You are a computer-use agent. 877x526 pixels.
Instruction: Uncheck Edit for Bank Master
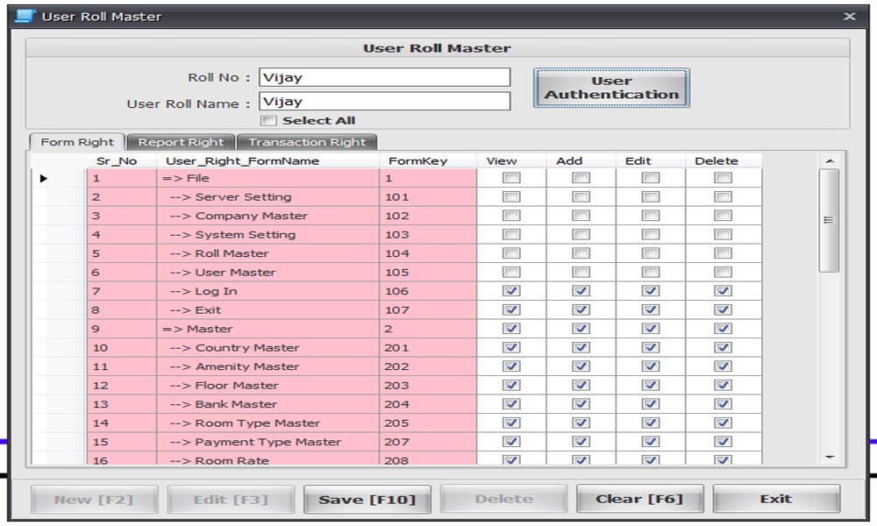pyautogui.click(x=650, y=403)
